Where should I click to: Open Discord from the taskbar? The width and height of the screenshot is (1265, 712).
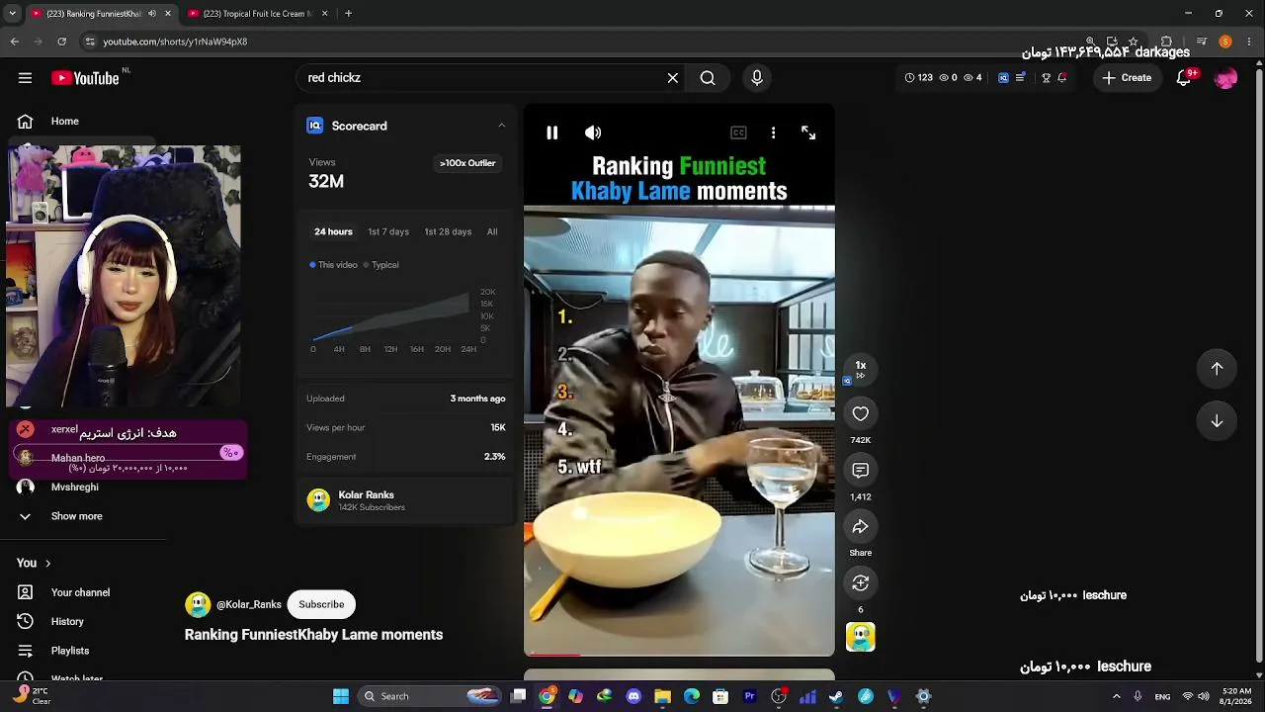(x=633, y=696)
